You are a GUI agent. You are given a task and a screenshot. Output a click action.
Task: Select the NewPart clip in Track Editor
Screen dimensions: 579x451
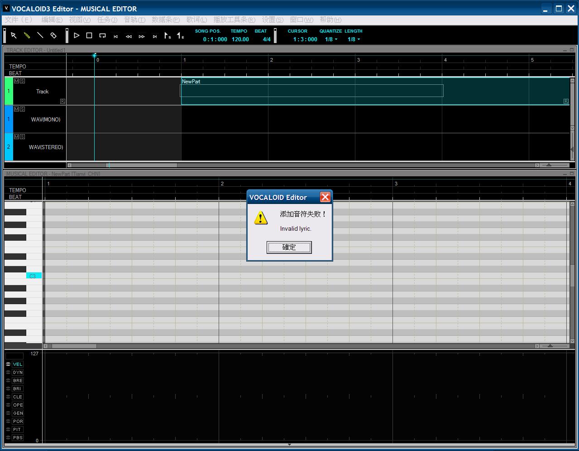[375, 91]
